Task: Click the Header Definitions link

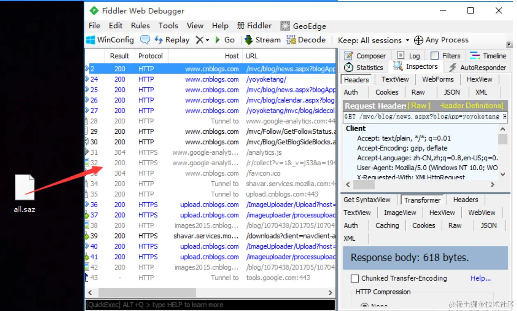Action: 472,106
